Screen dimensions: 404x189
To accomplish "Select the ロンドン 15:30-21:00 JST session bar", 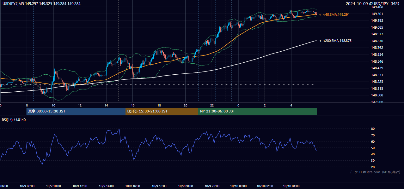I will 162,111.
